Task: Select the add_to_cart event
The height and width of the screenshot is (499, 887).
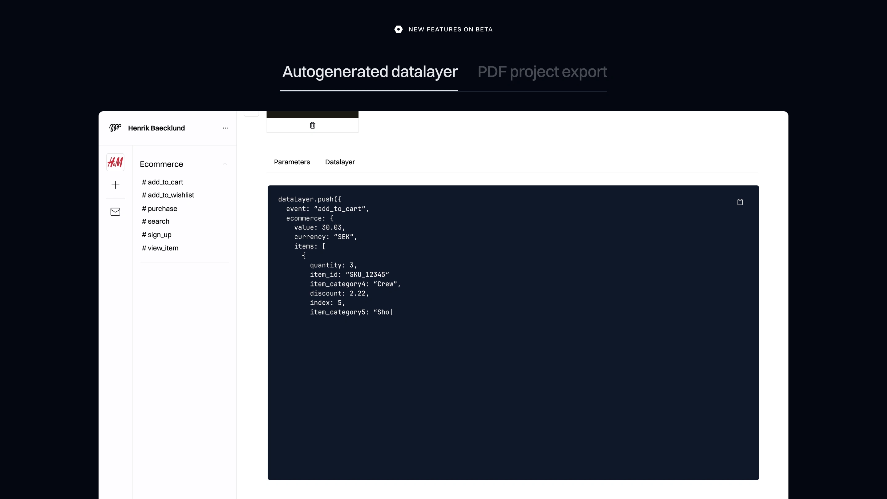Action: click(x=163, y=182)
